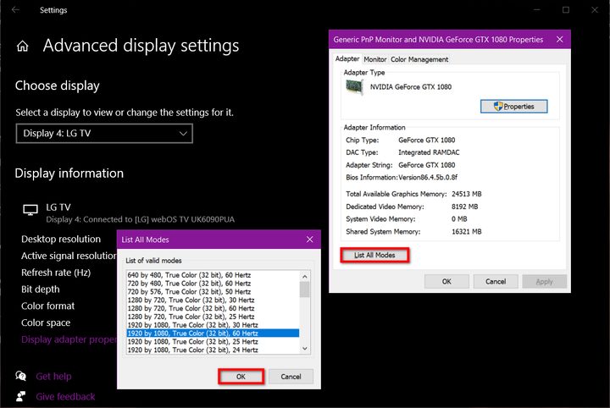
Task: Click NVIDIA adapter card icon
Action: point(354,87)
